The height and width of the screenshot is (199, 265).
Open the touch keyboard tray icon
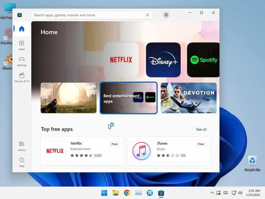(x=226, y=193)
